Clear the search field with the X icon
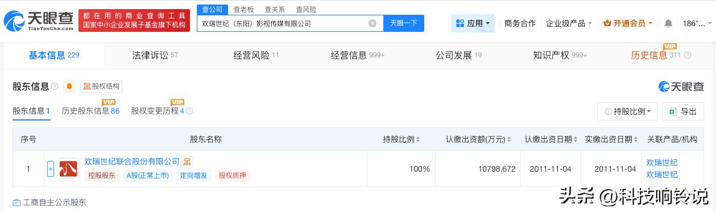The width and height of the screenshot is (716, 212). coord(373,23)
